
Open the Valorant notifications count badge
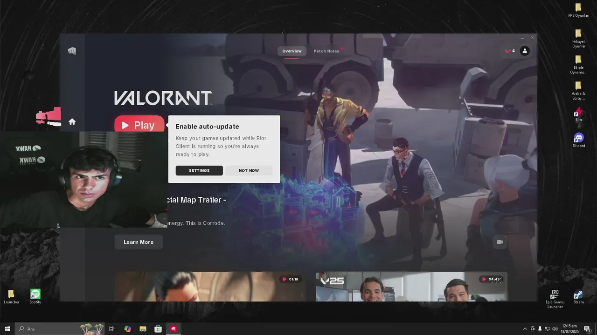point(510,51)
